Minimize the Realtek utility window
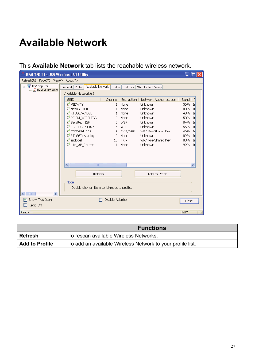255x361 pixels. [188, 75]
